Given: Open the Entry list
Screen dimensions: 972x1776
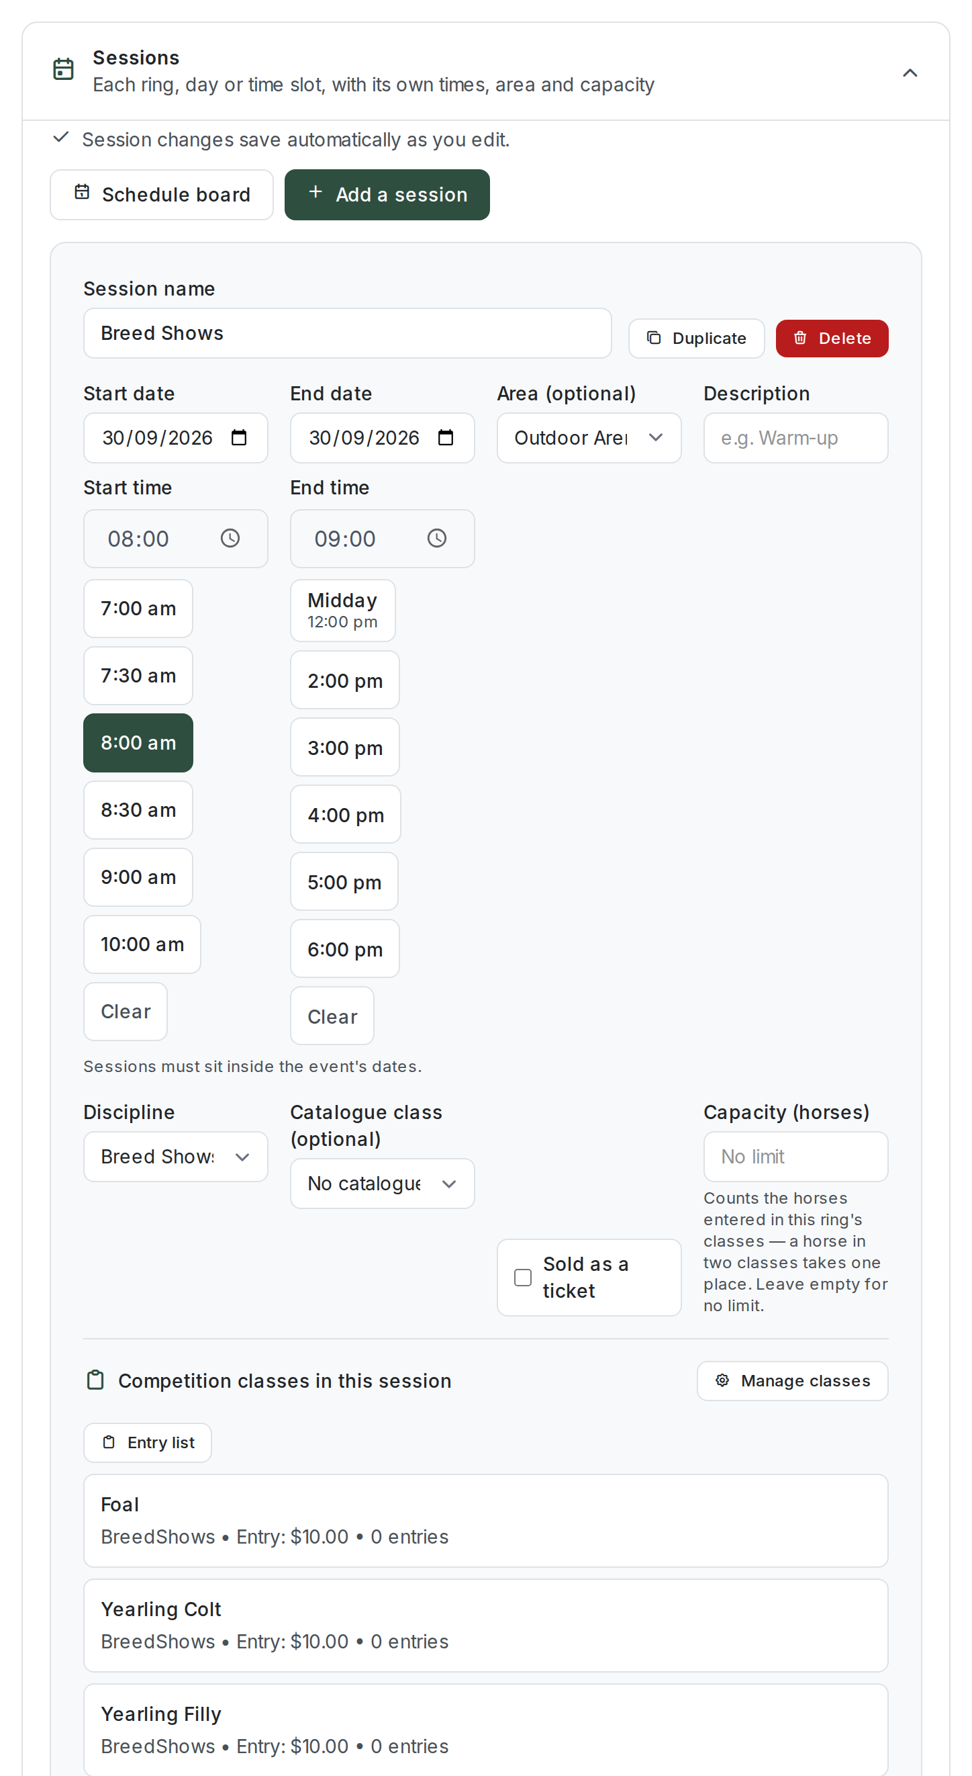Looking at the screenshot, I should click(x=148, y=1442).
